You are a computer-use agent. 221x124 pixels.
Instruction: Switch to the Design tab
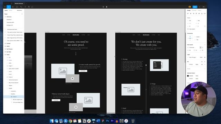189,10
